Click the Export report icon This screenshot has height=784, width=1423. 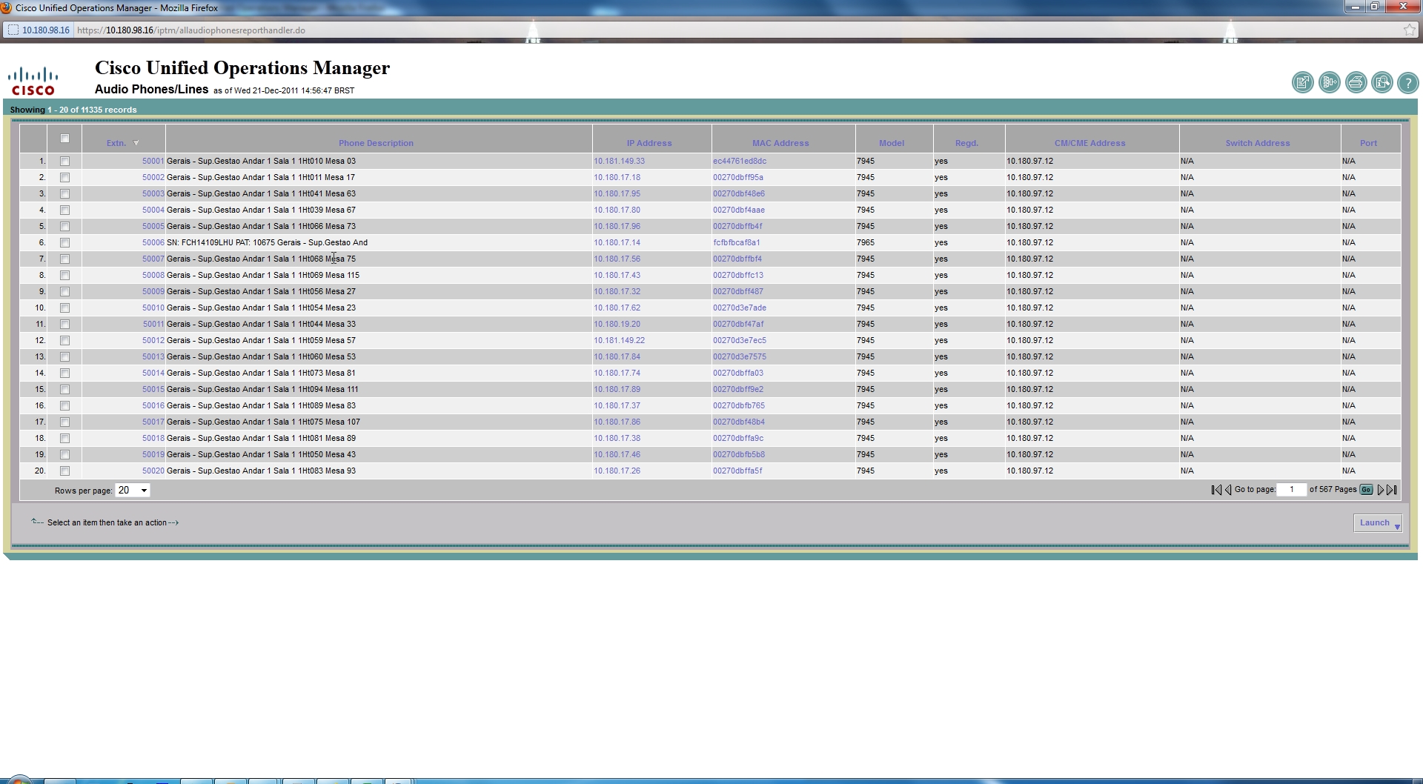1302,82
